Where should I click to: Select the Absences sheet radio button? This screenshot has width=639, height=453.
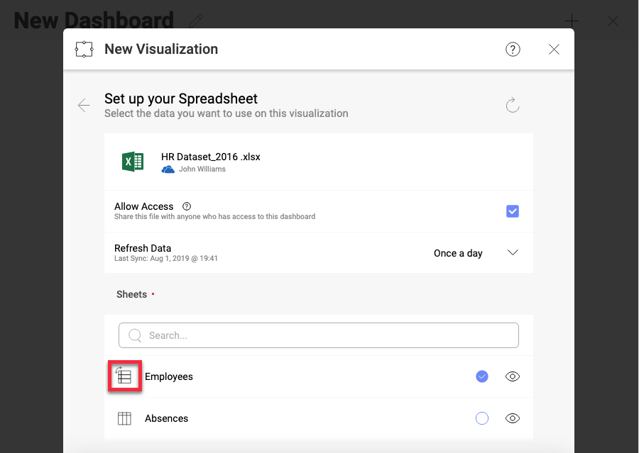pyautogui.click(x=482, y=418)
